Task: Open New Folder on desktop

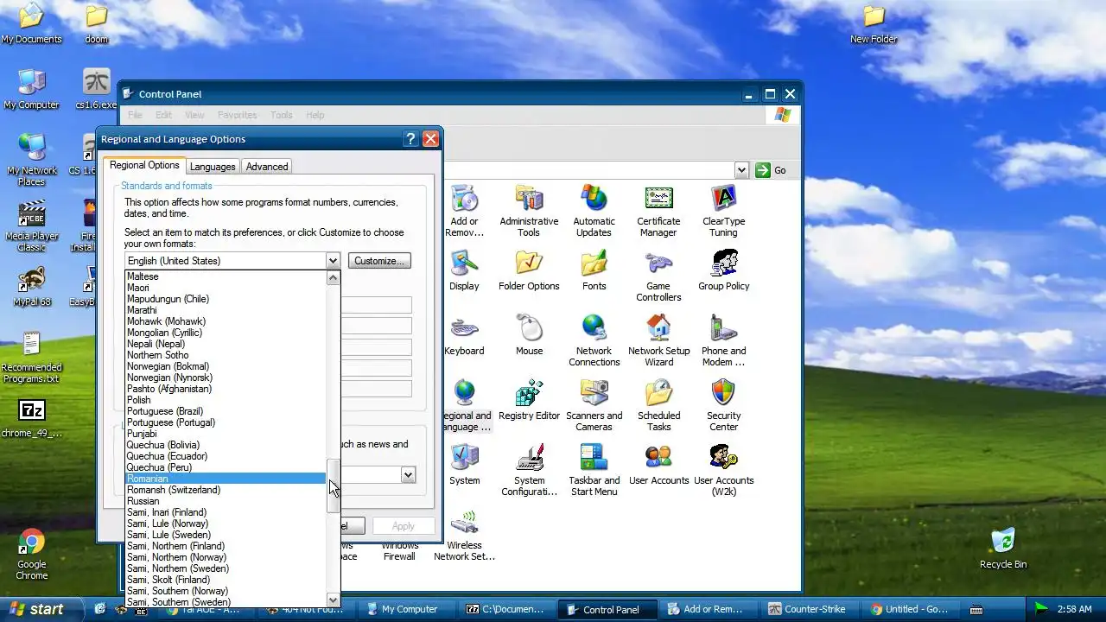Action: click(x=874, y=23)
